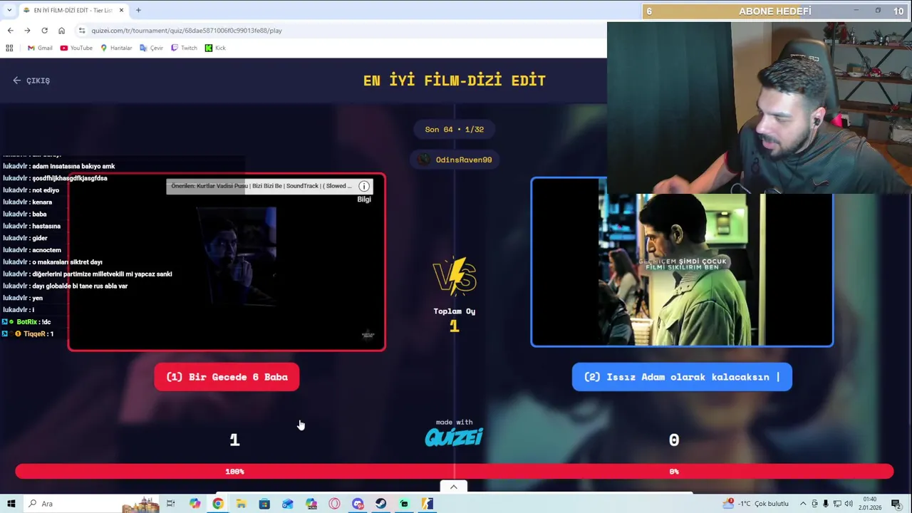The width and height of the screenshot is (912, 513).
Task: Open the Twitch bookmark
Action: [x=184, y=48]
